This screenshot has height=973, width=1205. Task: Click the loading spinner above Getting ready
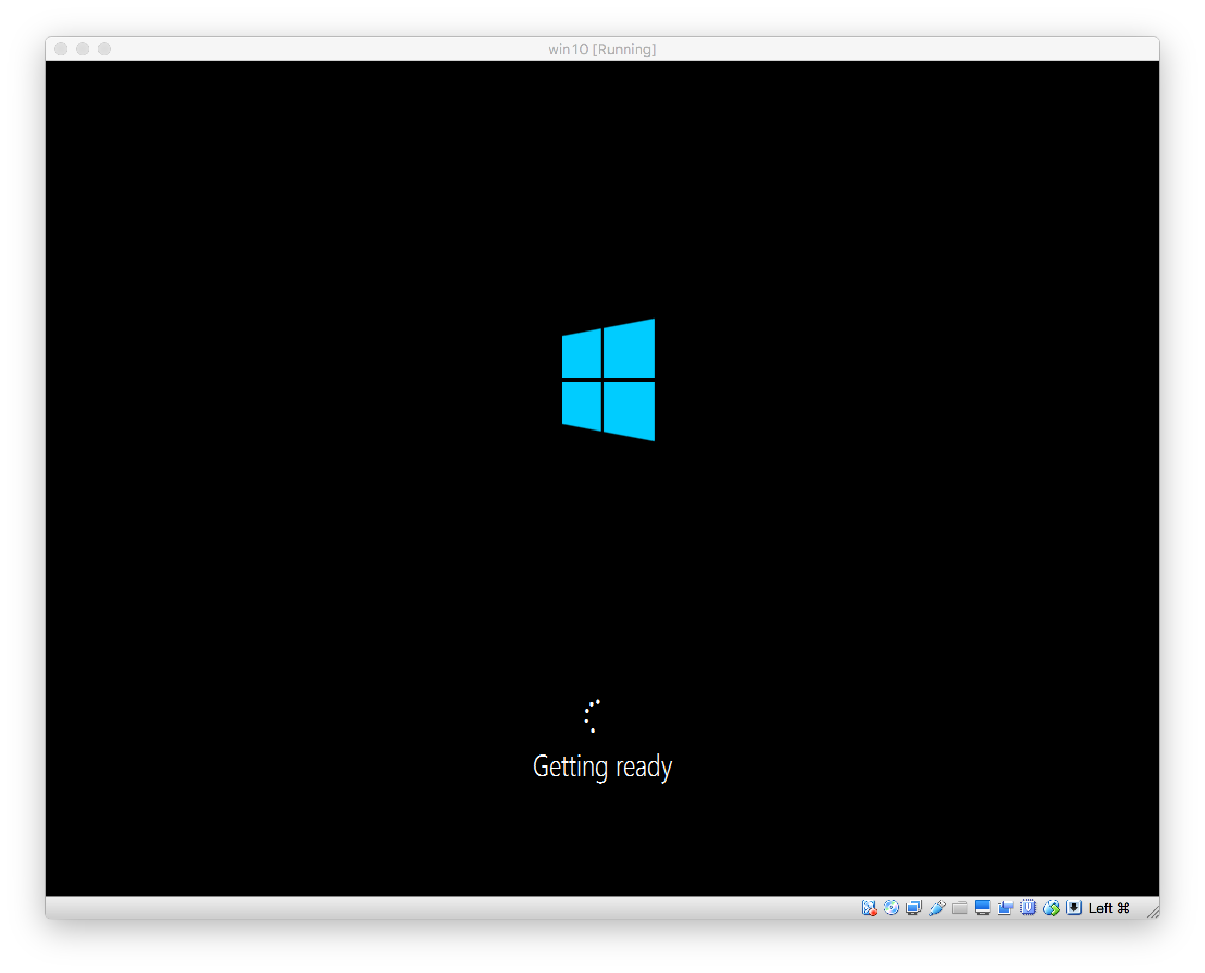592,716
